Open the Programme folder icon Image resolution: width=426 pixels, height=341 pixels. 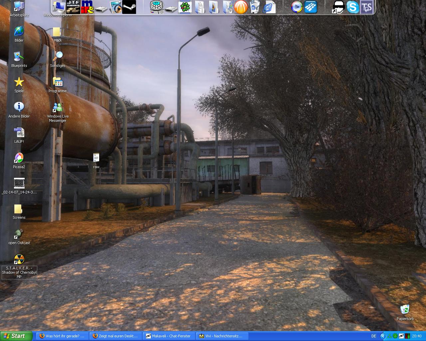click(58, 85)
